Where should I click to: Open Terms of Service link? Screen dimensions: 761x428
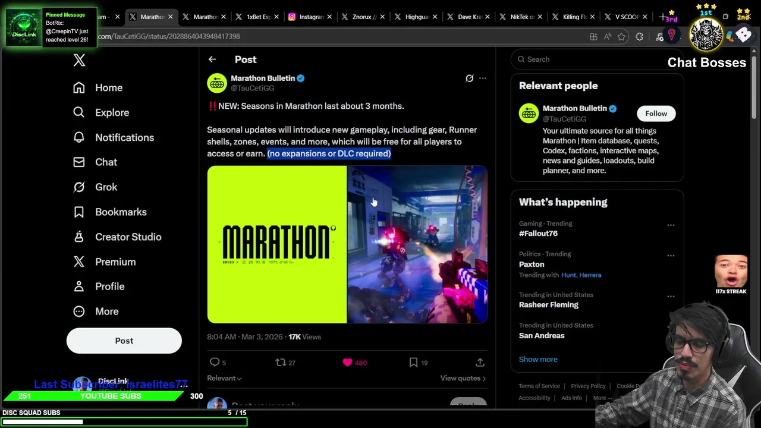click(539, 386)
